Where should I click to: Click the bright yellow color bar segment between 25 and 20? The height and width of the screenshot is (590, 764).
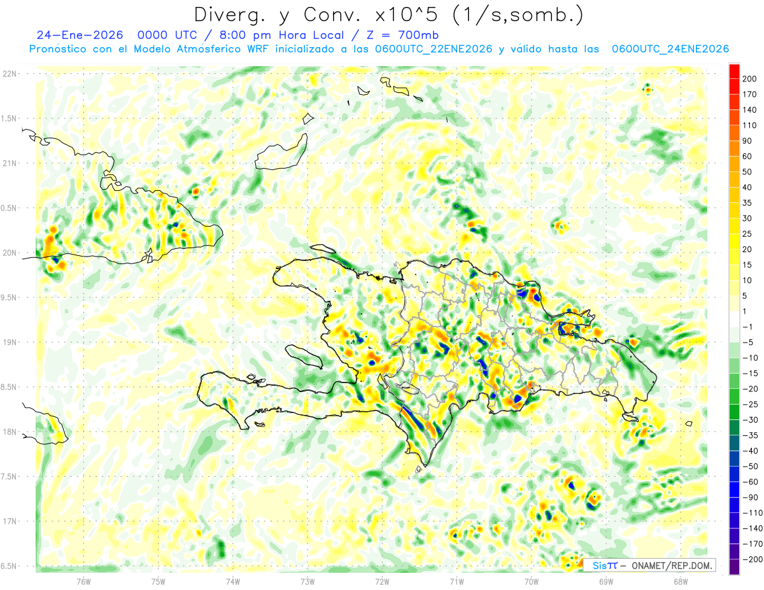(734, 242)
